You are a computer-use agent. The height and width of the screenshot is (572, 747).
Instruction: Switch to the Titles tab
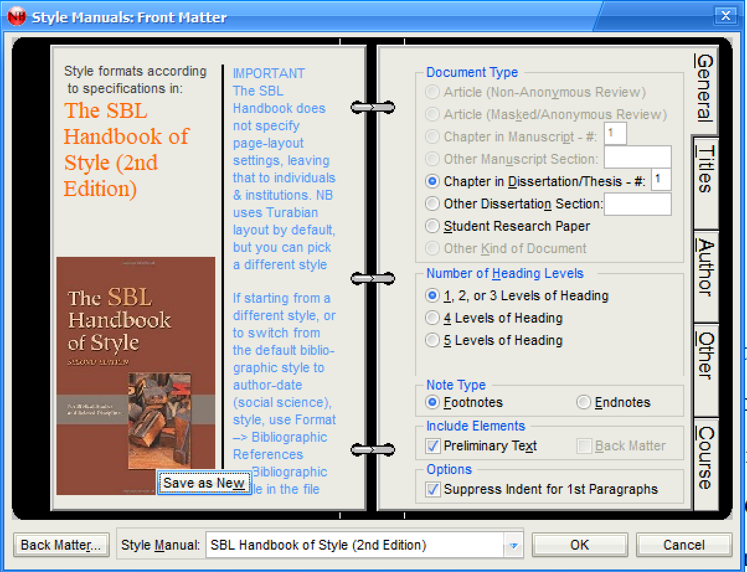click(706, 169)
